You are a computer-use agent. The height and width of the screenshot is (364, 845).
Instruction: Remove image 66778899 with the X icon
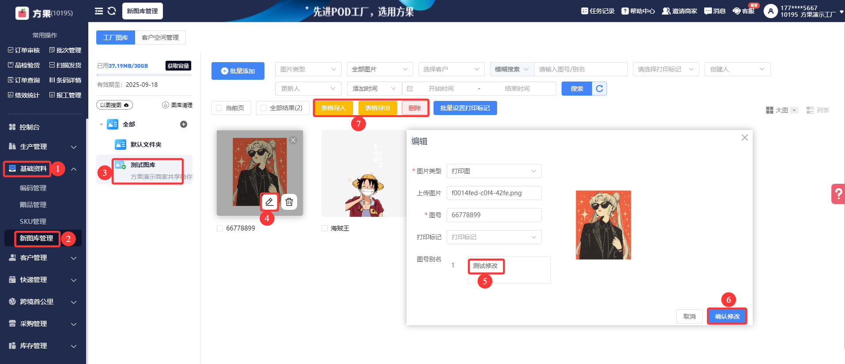pyautogui.click(x=293, y=140)
